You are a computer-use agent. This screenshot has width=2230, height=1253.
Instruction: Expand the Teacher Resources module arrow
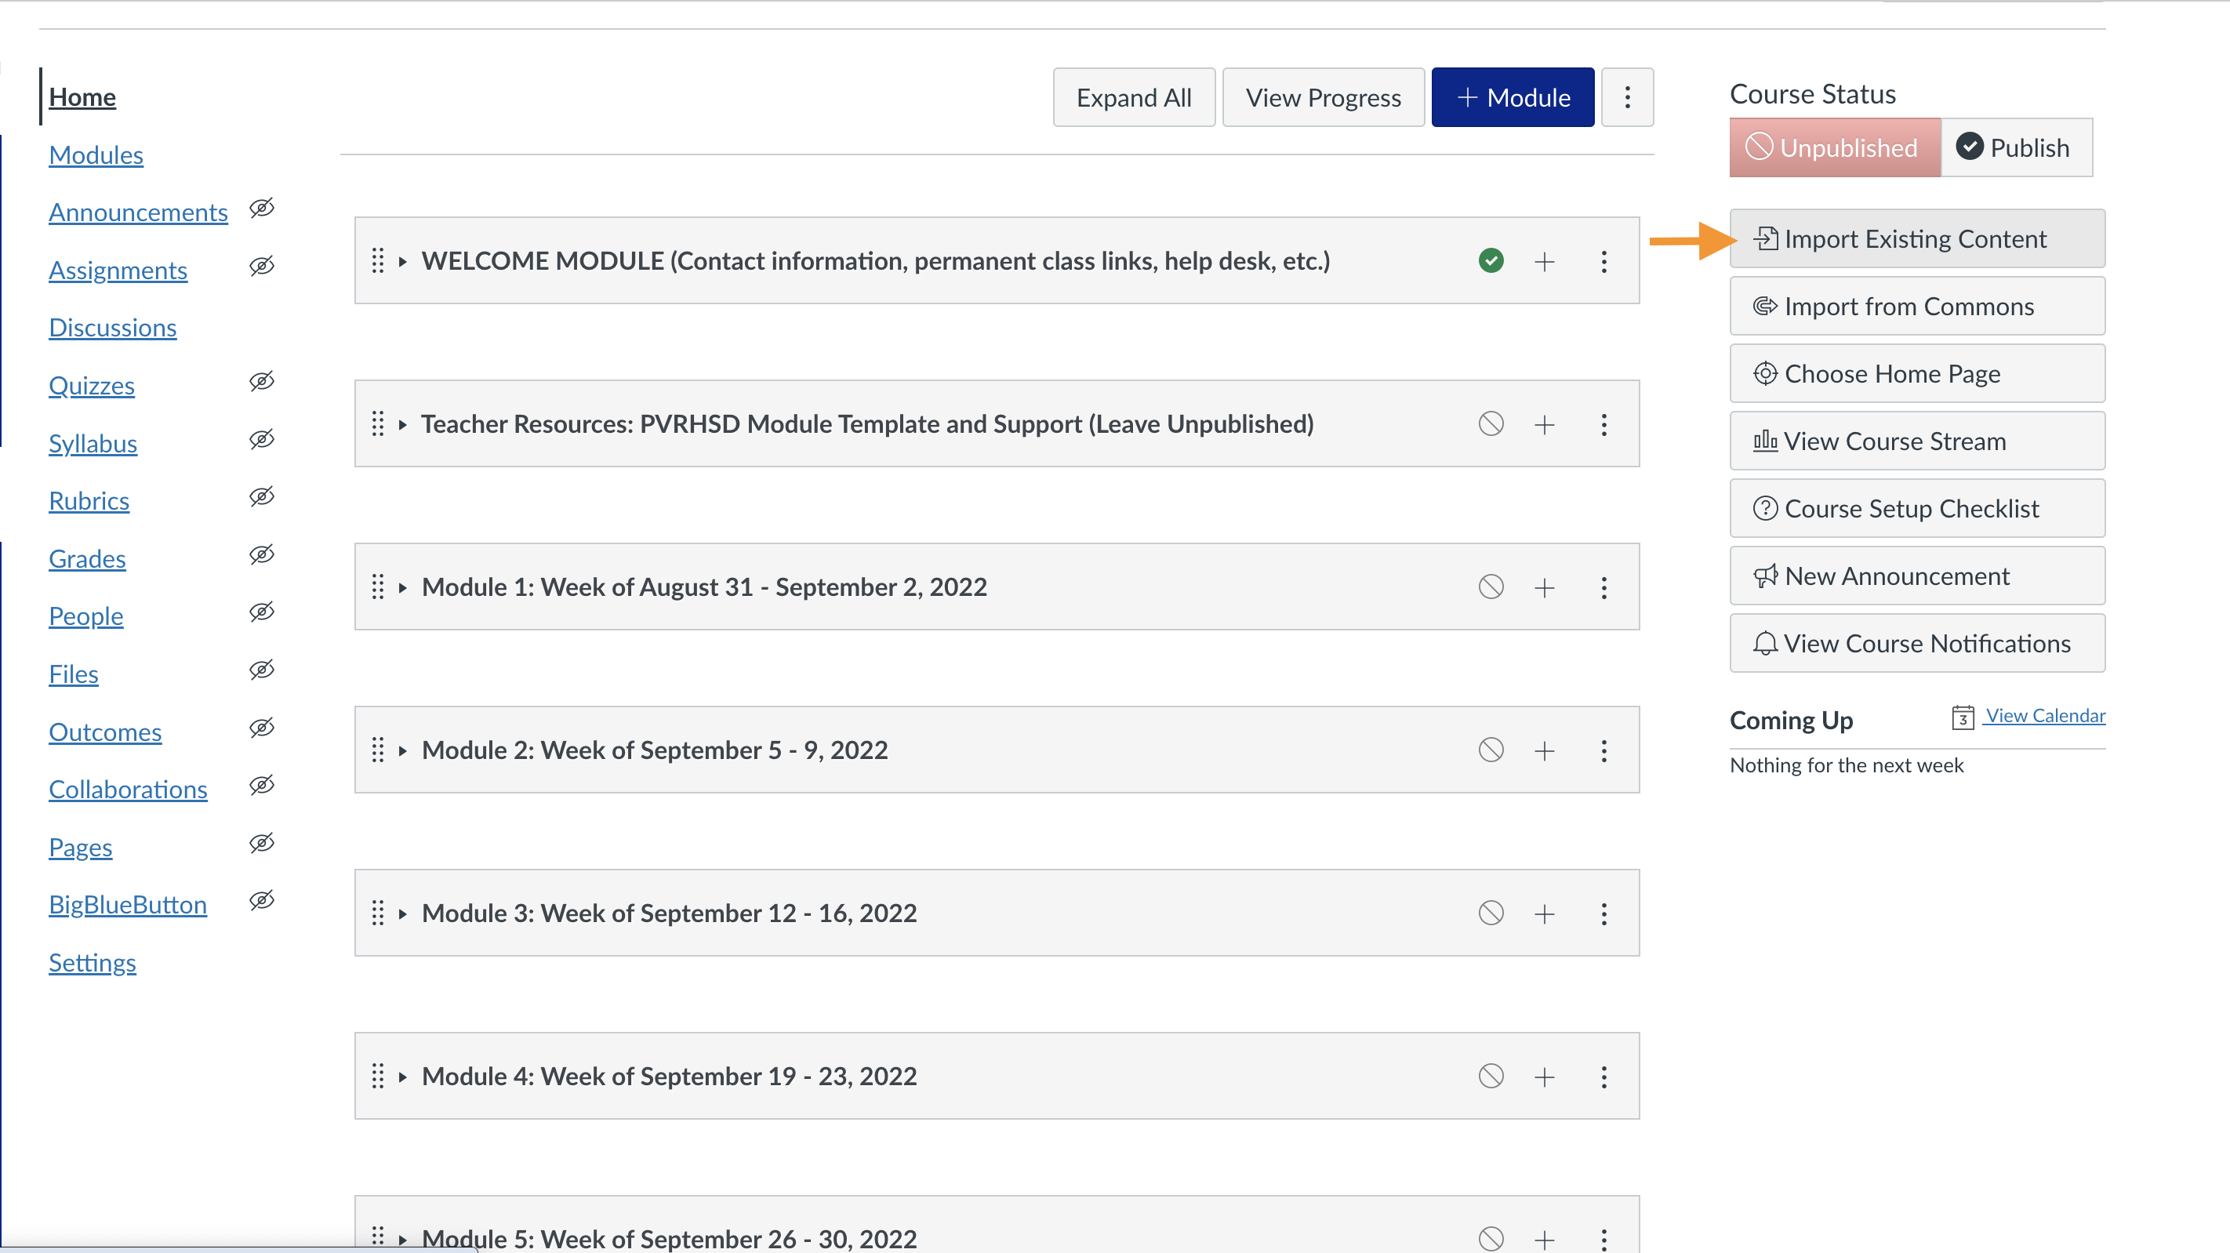[402, 424]
